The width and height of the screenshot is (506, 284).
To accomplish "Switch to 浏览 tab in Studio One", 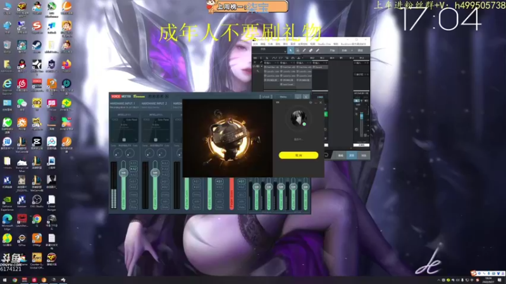I will point(364,155).
